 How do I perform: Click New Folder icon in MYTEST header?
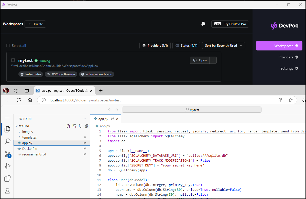coord(74,126)
